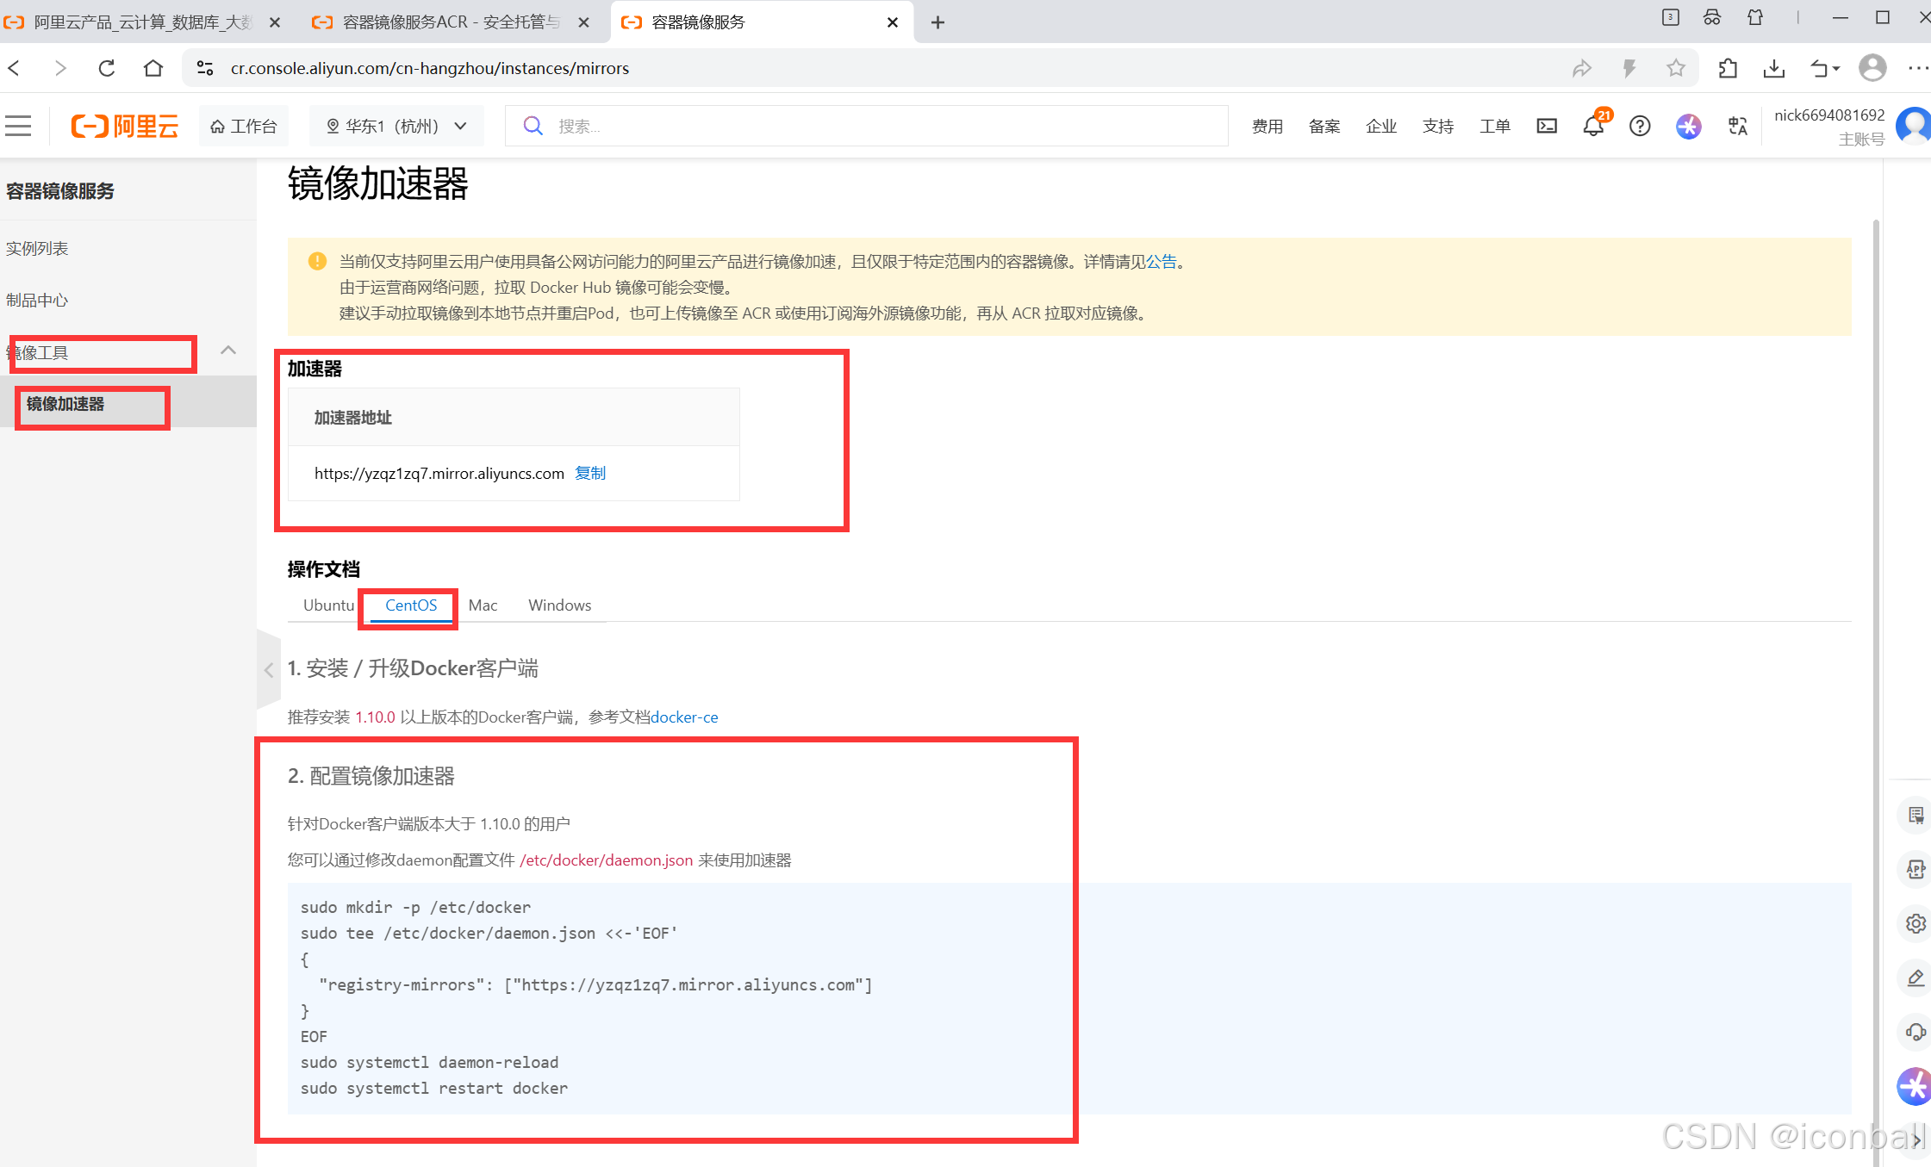Click the 复制 link to copy accelerator address
The width and height of the screenshot is (1931, 1167).
coord(590,473)
